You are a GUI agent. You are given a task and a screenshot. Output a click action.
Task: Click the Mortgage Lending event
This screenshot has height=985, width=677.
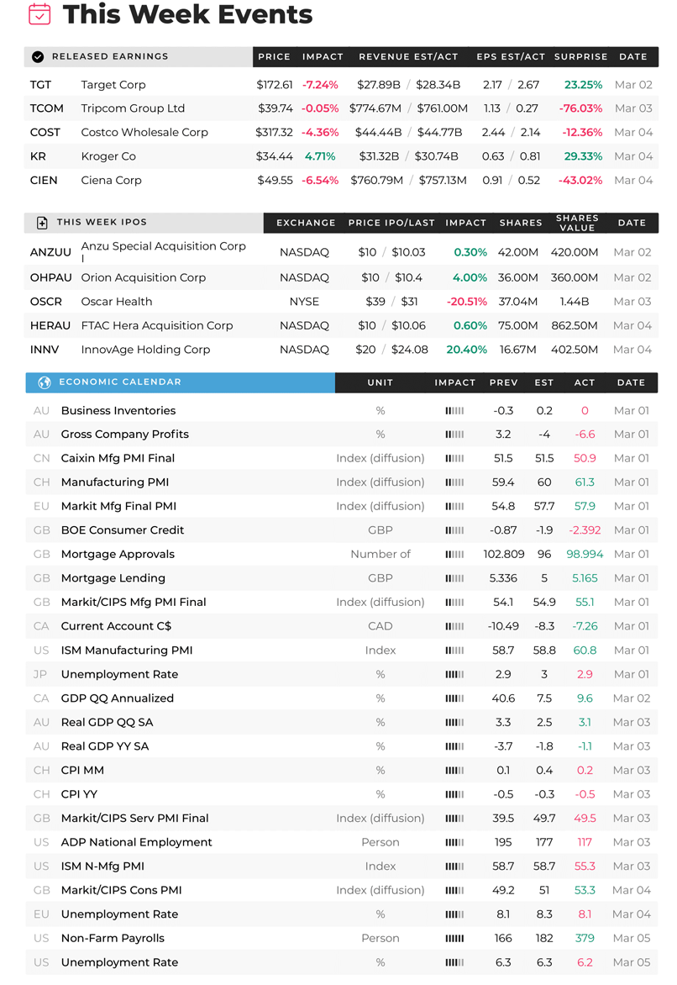[113, 578]
